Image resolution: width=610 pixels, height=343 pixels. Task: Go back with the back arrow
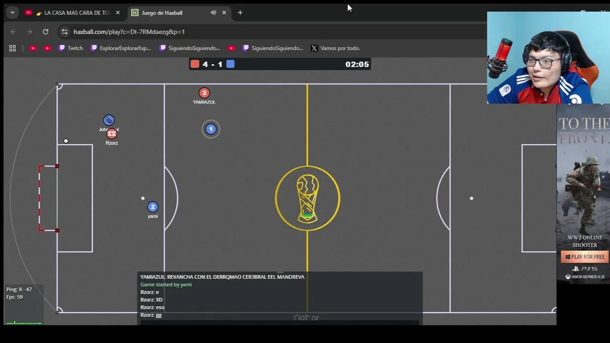[x=13, y=32]
